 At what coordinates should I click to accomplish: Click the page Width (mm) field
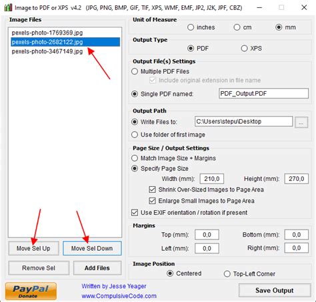pos(212,179)
